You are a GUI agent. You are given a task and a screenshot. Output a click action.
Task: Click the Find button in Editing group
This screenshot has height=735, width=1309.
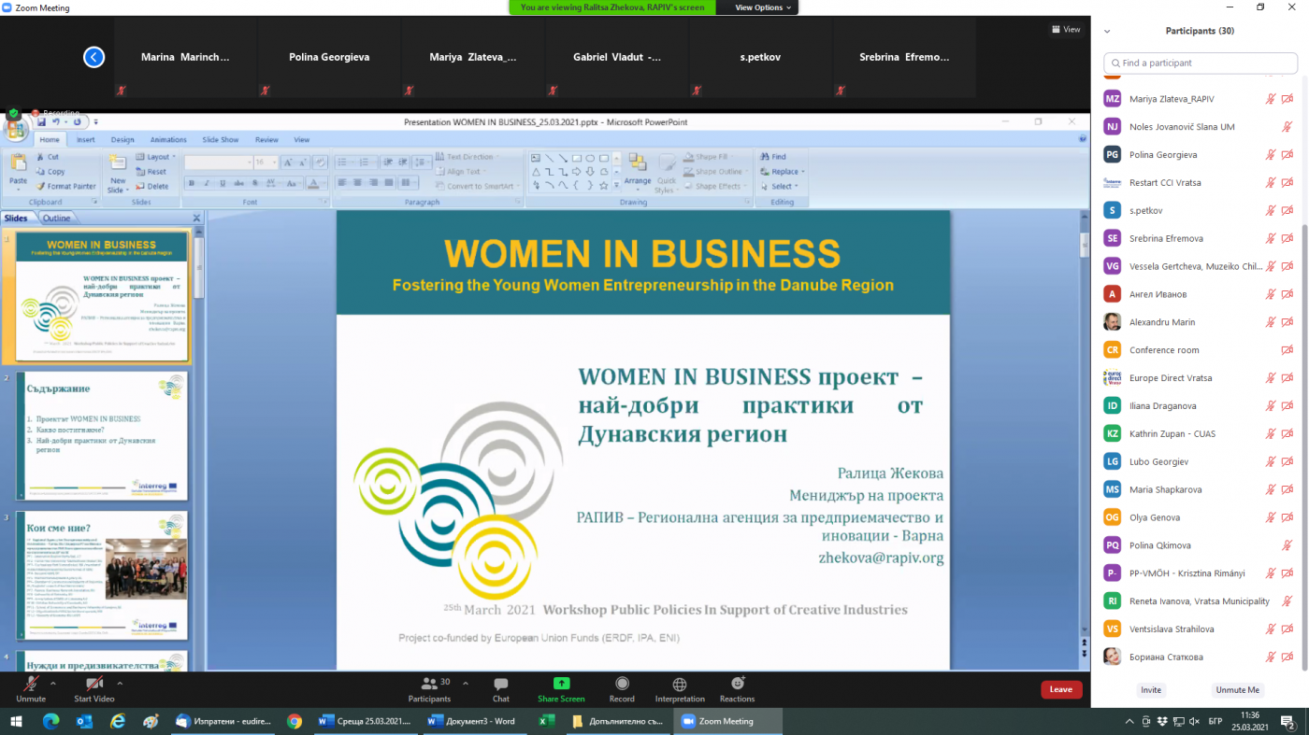coord(773,157)
